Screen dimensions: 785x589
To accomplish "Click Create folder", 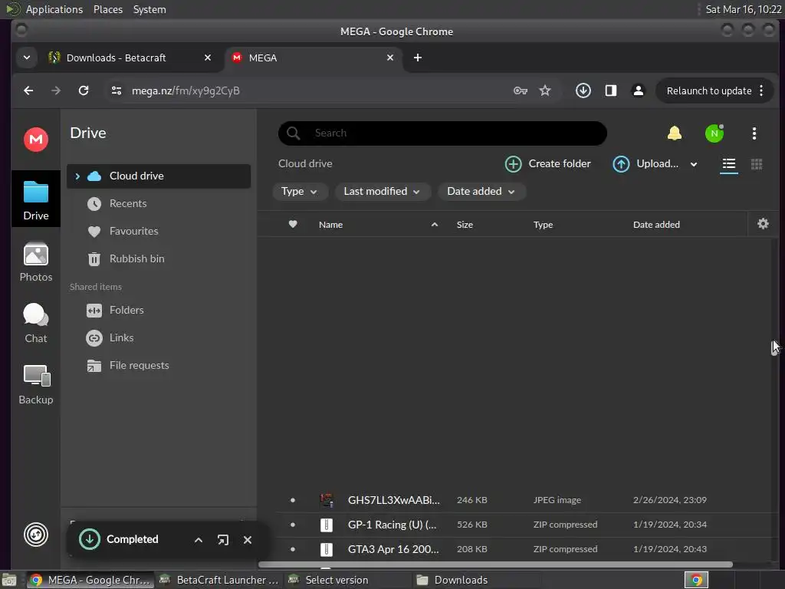I will [x=547, y=164].
